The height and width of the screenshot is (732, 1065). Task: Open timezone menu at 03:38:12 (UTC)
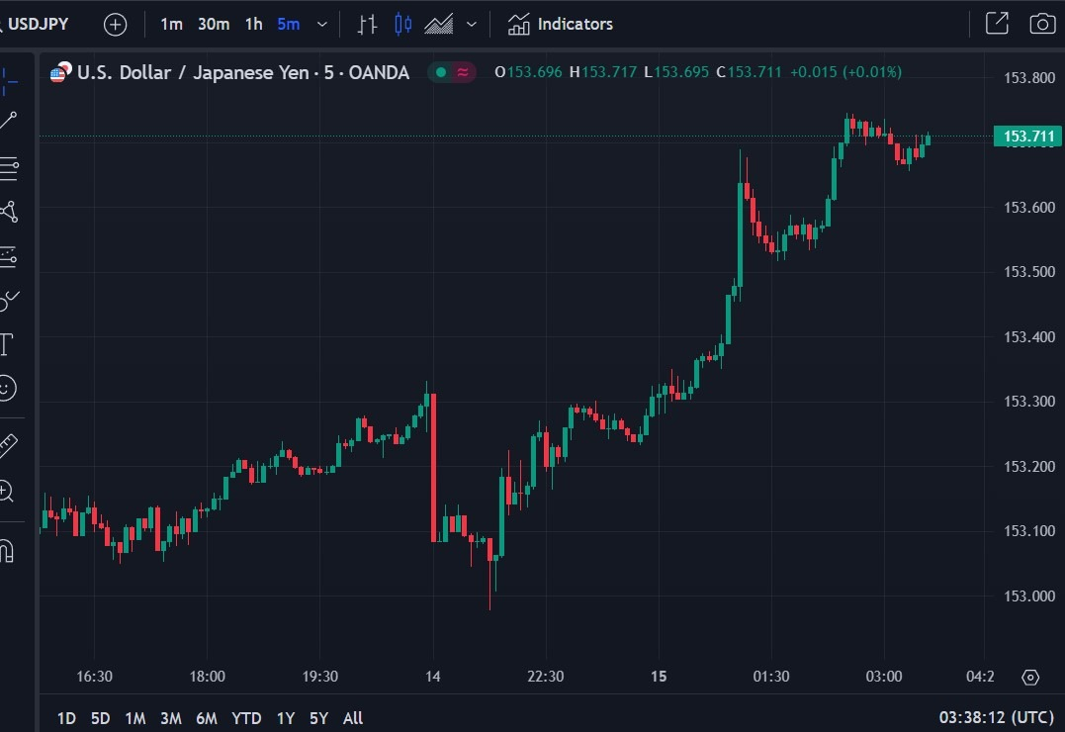point(997,718)
